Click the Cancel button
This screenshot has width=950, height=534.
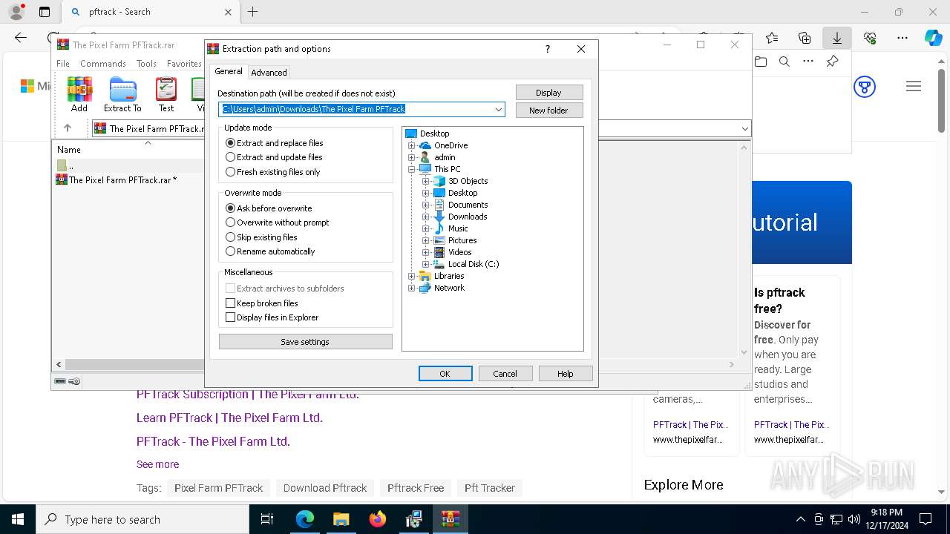coord(505,374)
